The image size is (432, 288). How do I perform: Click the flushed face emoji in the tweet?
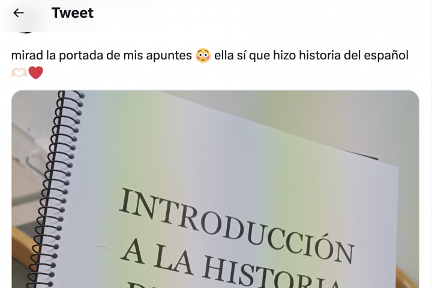click(203, 55)
